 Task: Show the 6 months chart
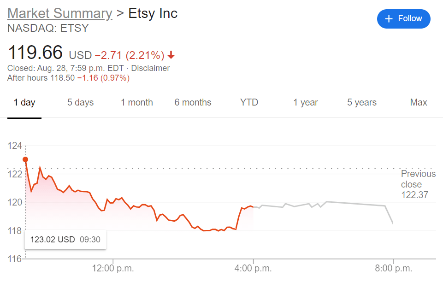tap(193, 103)
